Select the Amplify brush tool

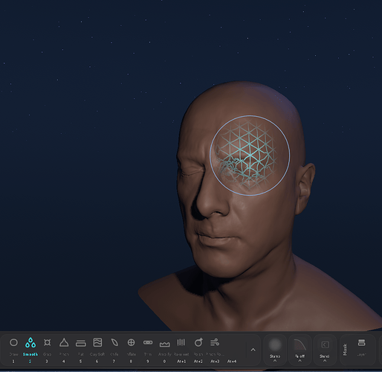click(164, 344)
